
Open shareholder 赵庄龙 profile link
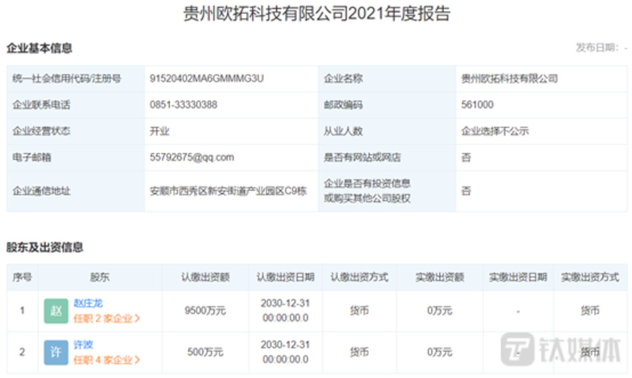[88, 303]
